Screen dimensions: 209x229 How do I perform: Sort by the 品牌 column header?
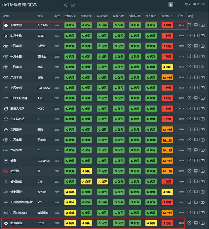pyautogui.click(x=6, y=16)
